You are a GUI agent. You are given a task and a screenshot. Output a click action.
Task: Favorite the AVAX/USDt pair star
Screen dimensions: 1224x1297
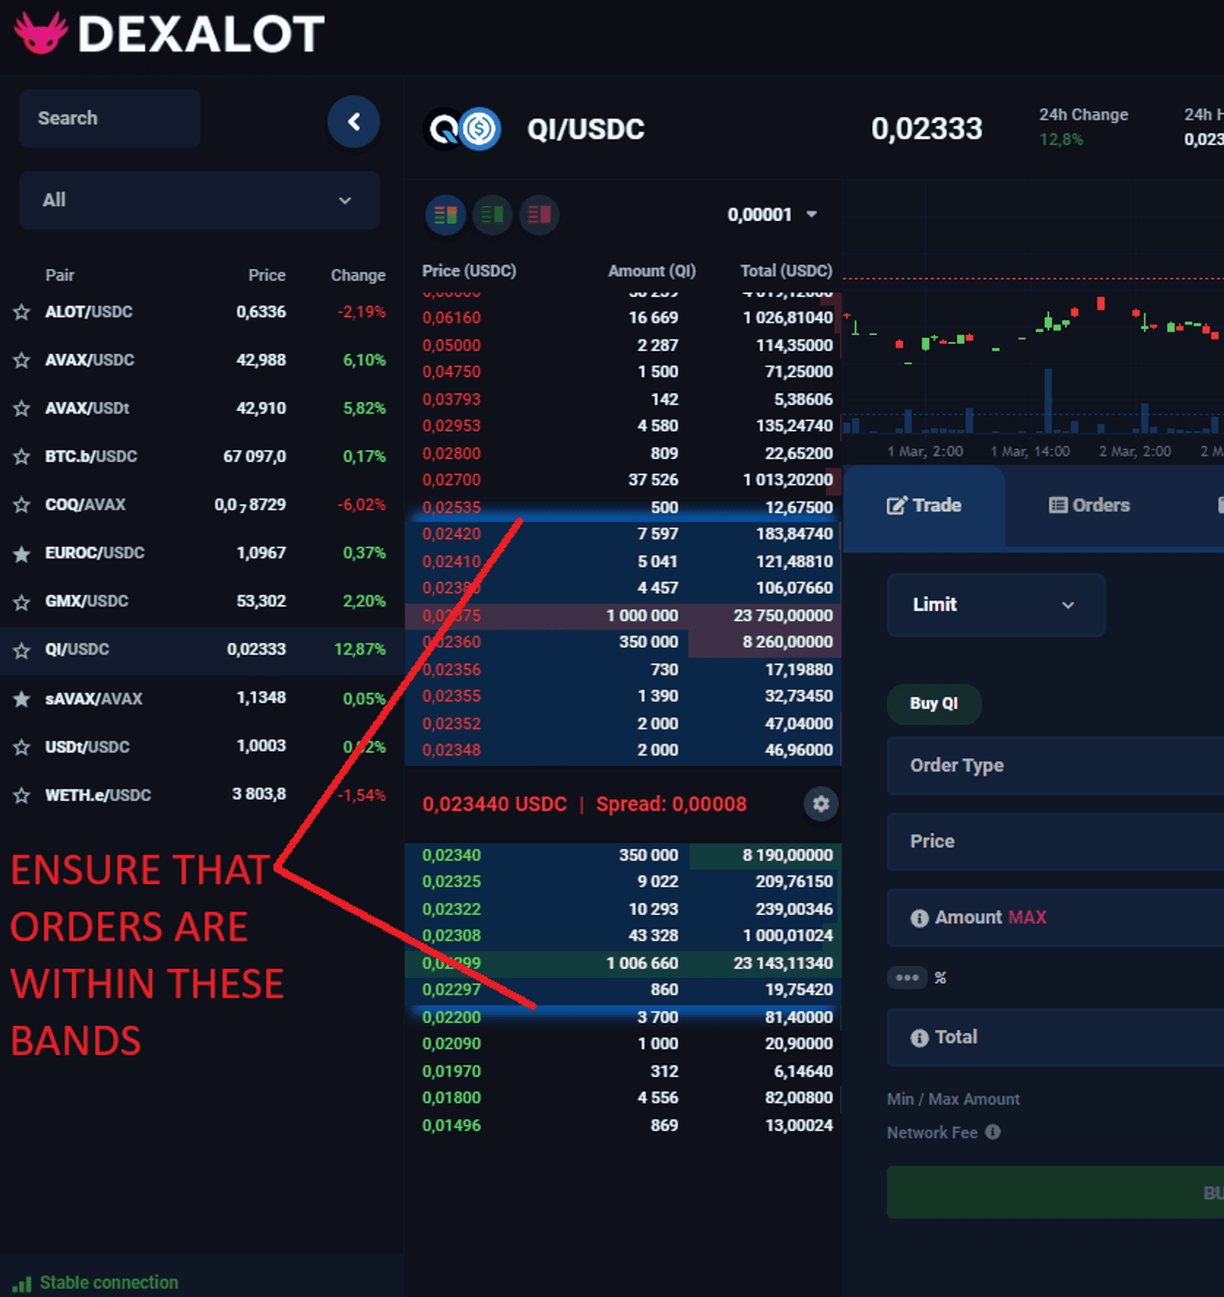(x=22, y=408)
